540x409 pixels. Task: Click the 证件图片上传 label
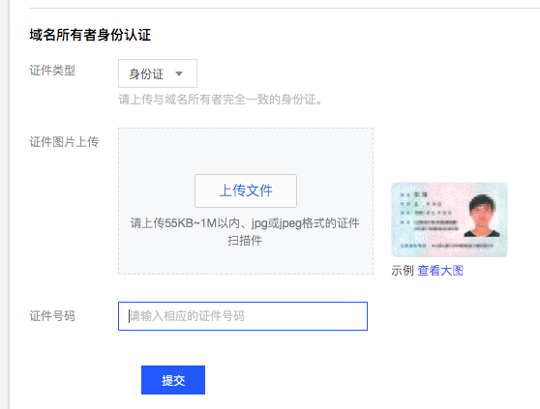click(64, 142)
